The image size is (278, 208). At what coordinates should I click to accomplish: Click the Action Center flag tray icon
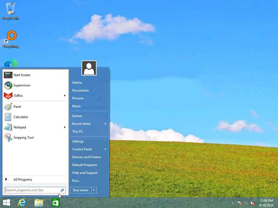pyautogui.click(x=239, y=203)
